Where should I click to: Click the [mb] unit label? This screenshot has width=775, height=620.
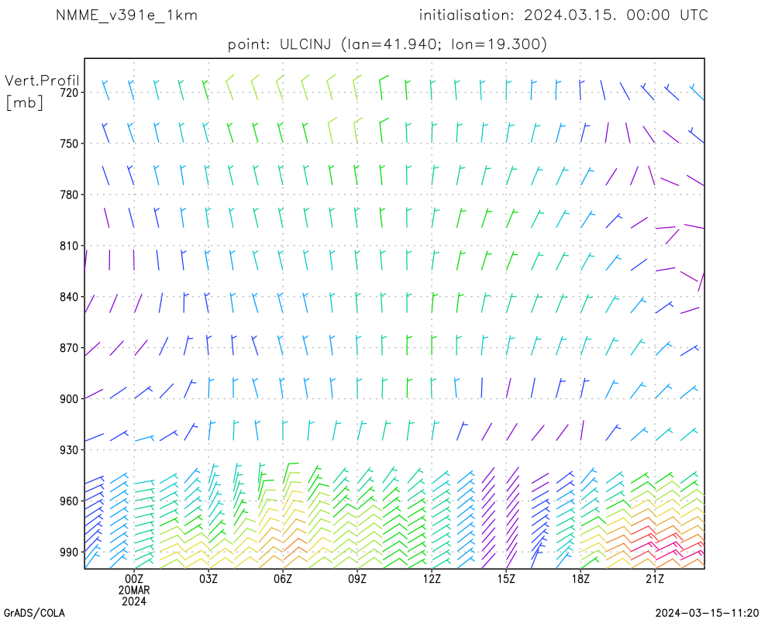point(24,102)
